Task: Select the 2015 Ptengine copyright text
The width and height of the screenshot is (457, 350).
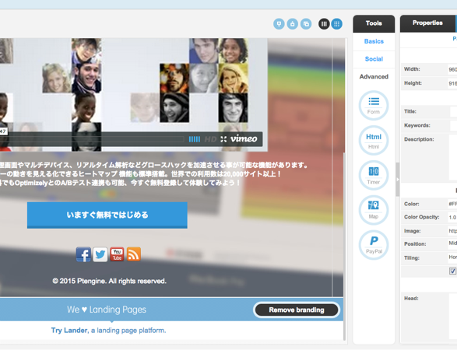Action: point(109,282)
